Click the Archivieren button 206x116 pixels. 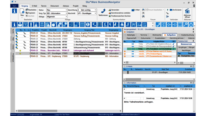point(176,10)
